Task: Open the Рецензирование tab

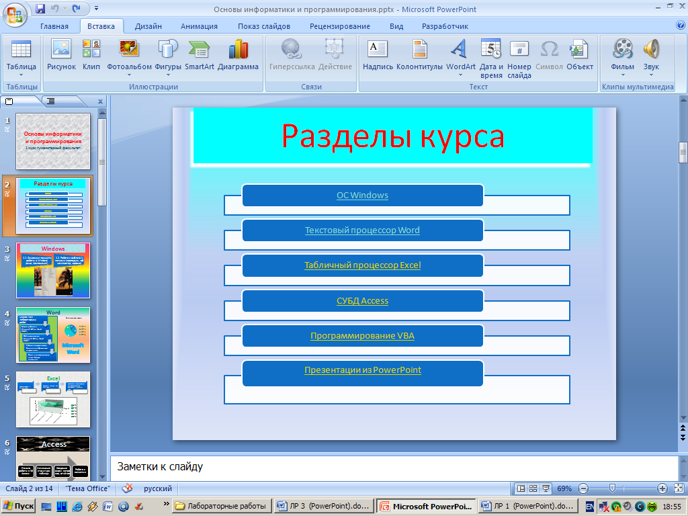Action: (340, 26)
